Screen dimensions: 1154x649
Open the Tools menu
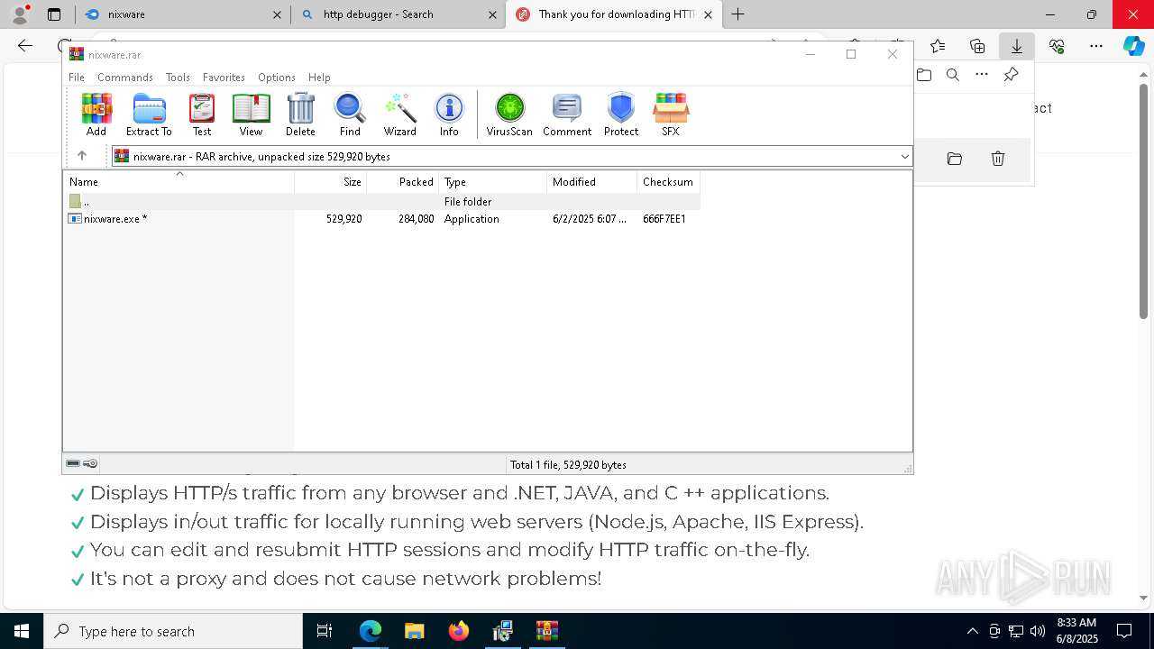(x=178, y=78)
